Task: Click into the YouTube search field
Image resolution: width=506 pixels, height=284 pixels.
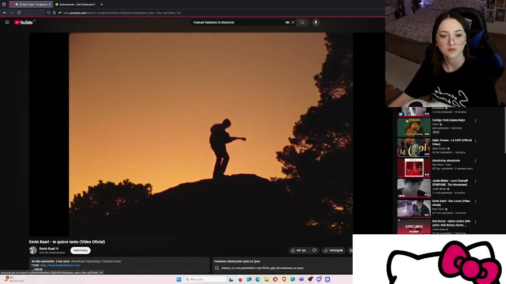Action: pos(238,22)
